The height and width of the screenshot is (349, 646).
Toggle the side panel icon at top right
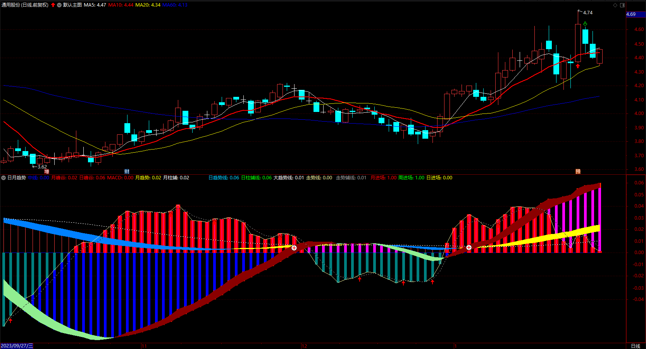622,5
